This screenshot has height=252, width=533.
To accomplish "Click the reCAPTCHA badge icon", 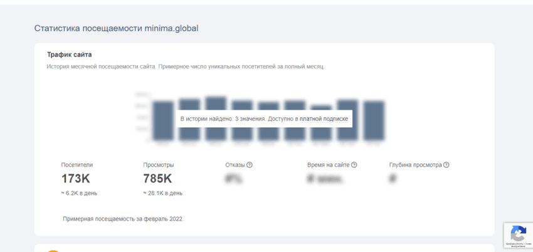I will point(519,233).
